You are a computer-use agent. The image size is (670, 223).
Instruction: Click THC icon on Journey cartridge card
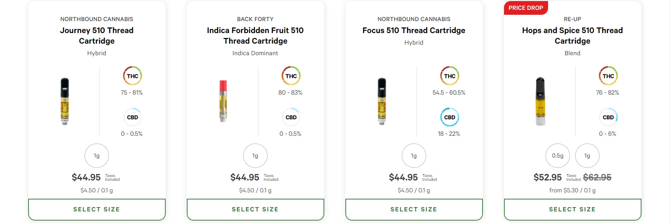point(133,76)
